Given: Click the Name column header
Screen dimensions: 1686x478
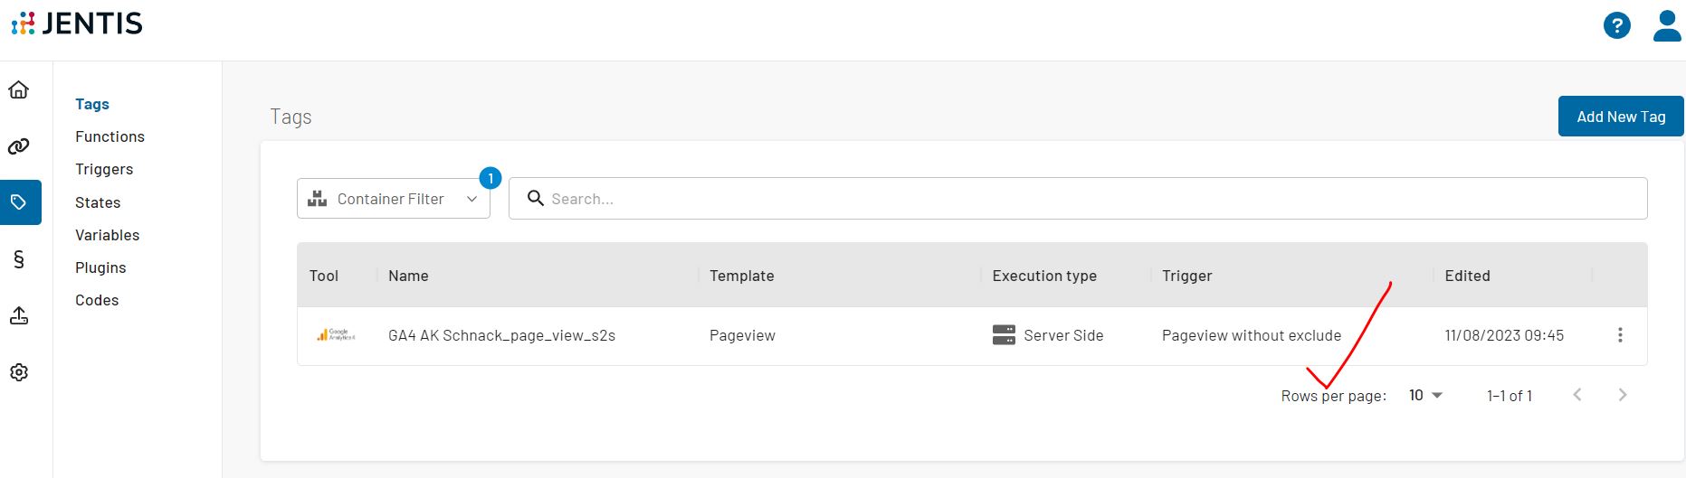Looking at the screenshot, I should tap(408, 276).
